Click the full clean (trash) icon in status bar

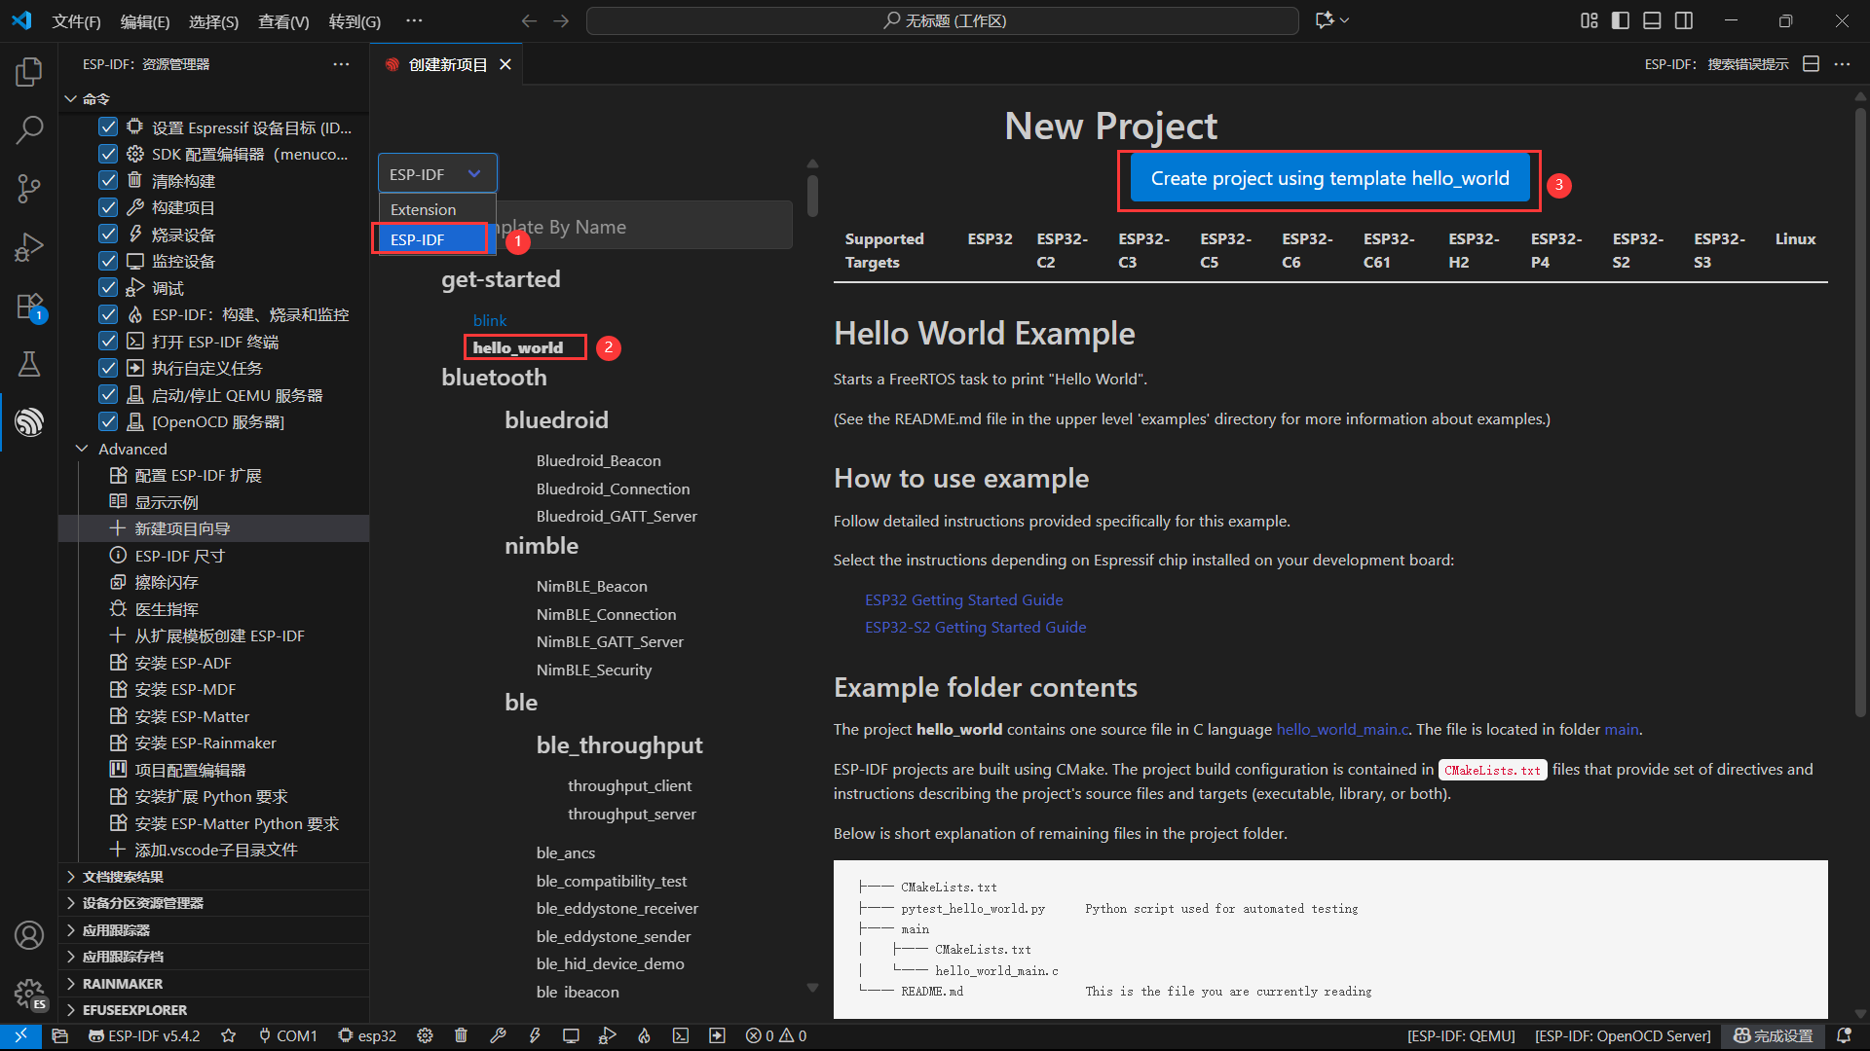point(461,1035)
